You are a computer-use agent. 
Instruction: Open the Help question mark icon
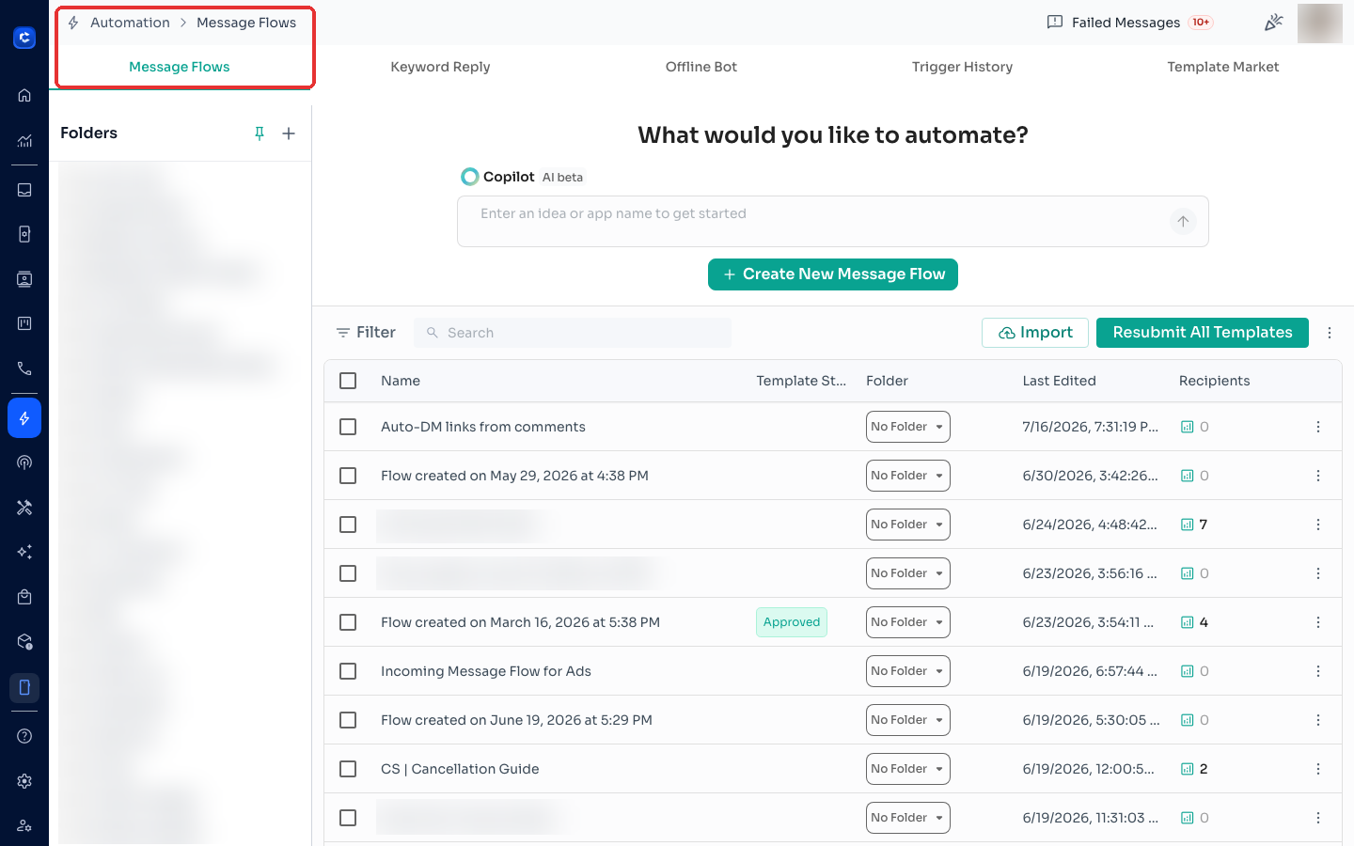[24, 736]
